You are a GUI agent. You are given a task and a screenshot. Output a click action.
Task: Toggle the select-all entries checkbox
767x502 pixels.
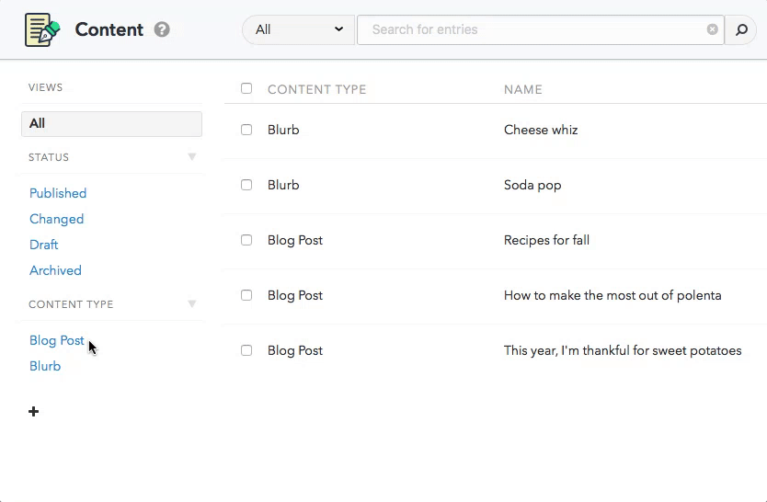coord(246,89)
